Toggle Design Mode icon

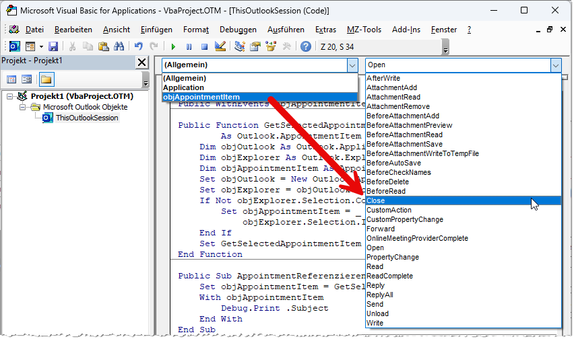(220, 46)
